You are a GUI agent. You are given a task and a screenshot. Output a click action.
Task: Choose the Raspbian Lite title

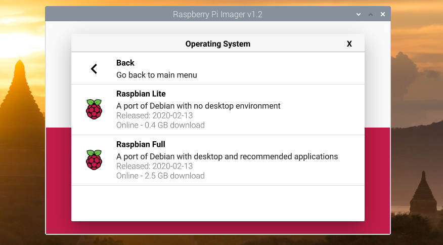[141, 94]
